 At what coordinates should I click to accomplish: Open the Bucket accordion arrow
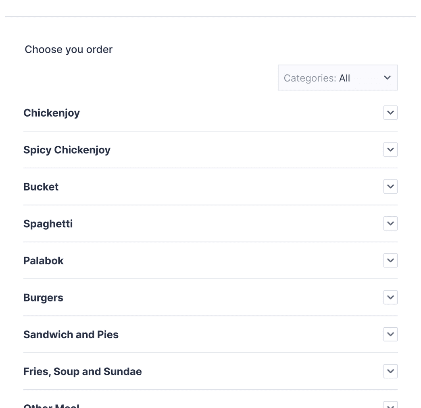390,186
